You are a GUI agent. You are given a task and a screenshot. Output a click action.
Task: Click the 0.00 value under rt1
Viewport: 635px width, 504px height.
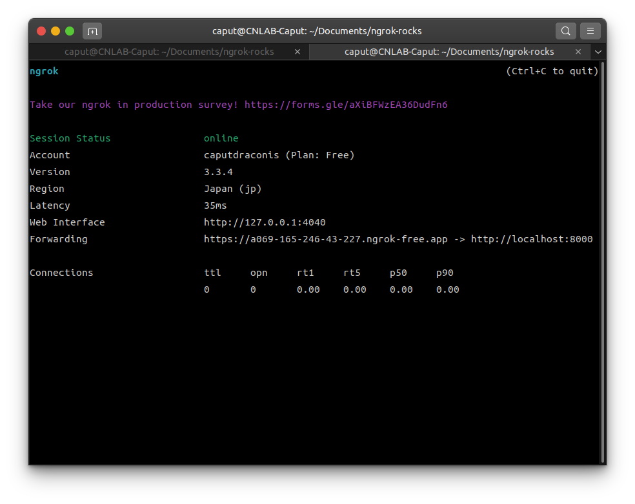click(x=308, y=290)
